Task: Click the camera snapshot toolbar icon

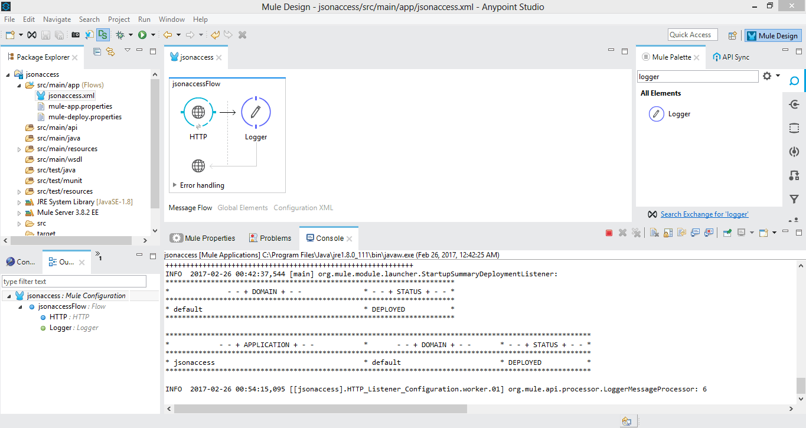Action: (76, 35)
